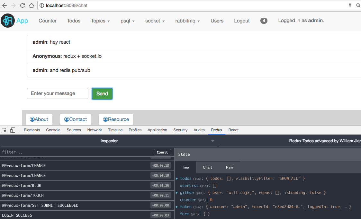Open the Todos nav link
361x219 pixels.
pyautogui.click(x=74, y=21)
